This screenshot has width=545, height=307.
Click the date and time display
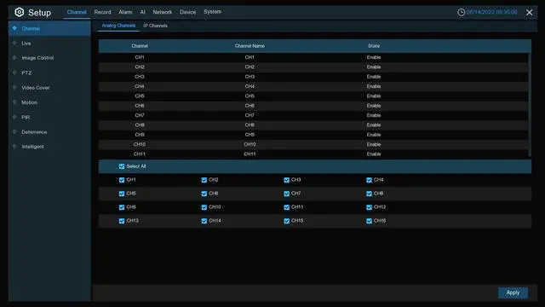tap(491, 12)
